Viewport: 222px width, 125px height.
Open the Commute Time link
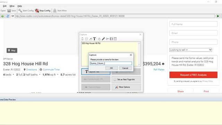[x=51, y=69]
